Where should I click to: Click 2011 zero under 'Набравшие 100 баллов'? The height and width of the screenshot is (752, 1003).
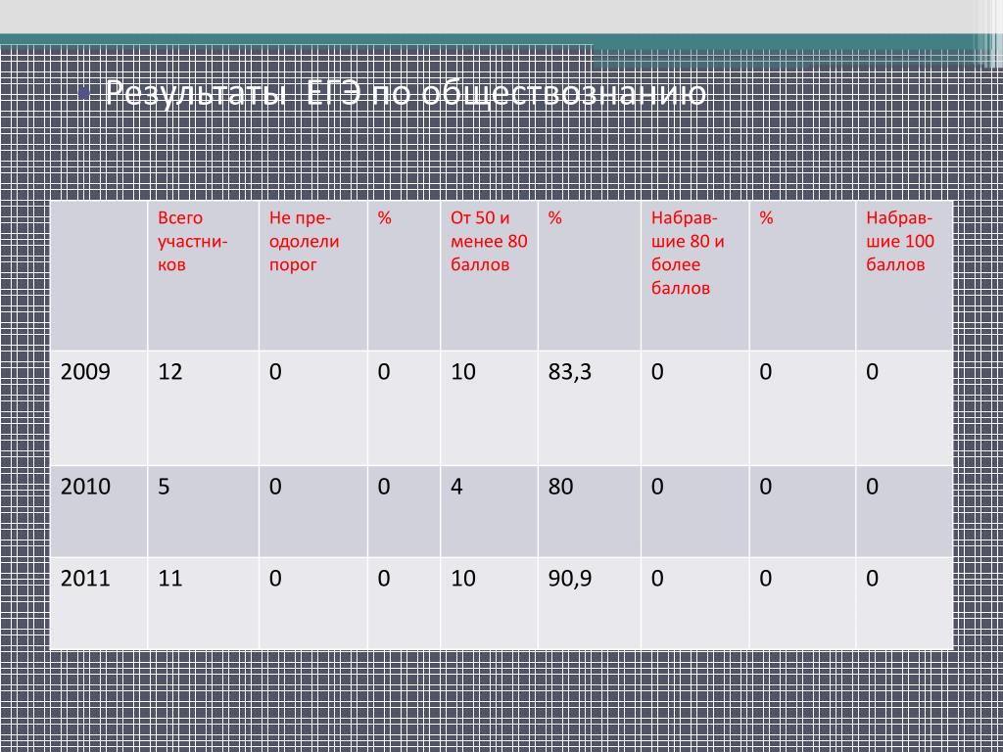pos(873,579)
